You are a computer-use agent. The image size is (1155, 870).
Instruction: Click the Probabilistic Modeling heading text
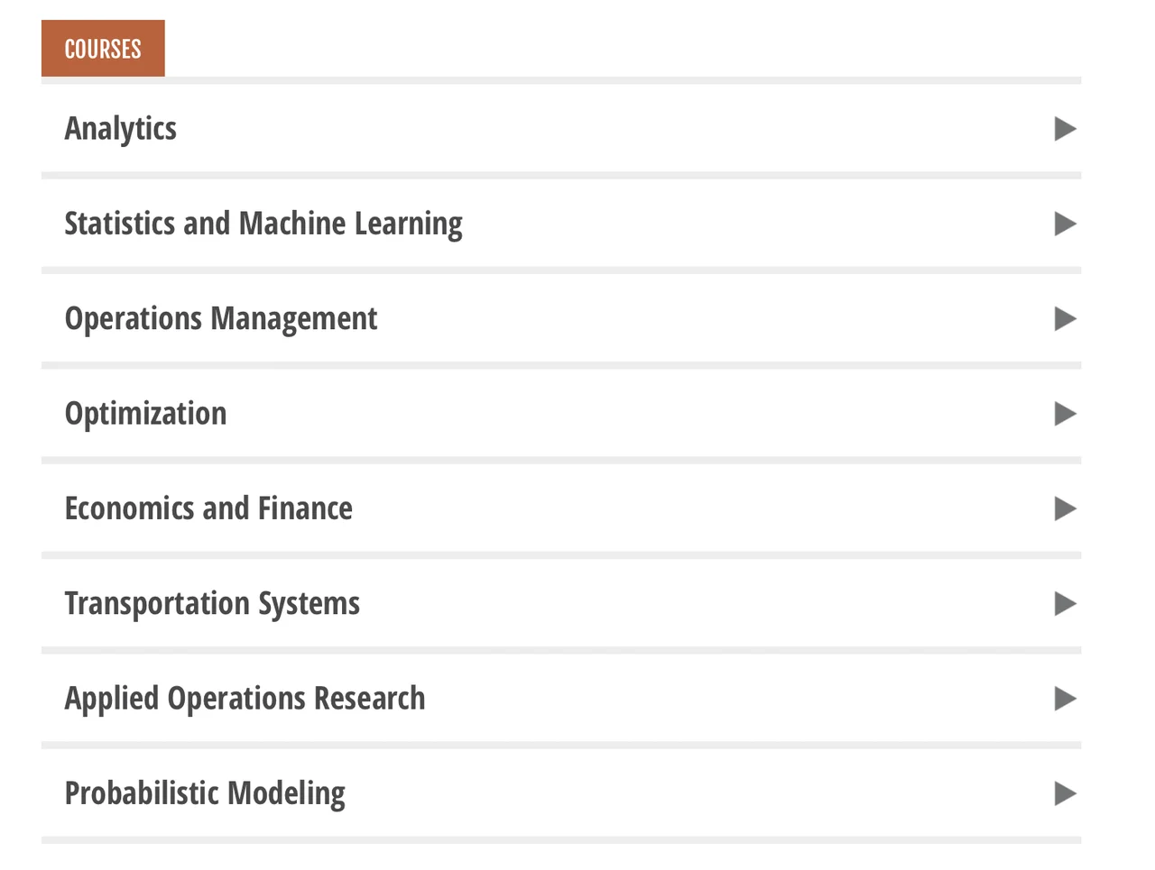(205, 793)
